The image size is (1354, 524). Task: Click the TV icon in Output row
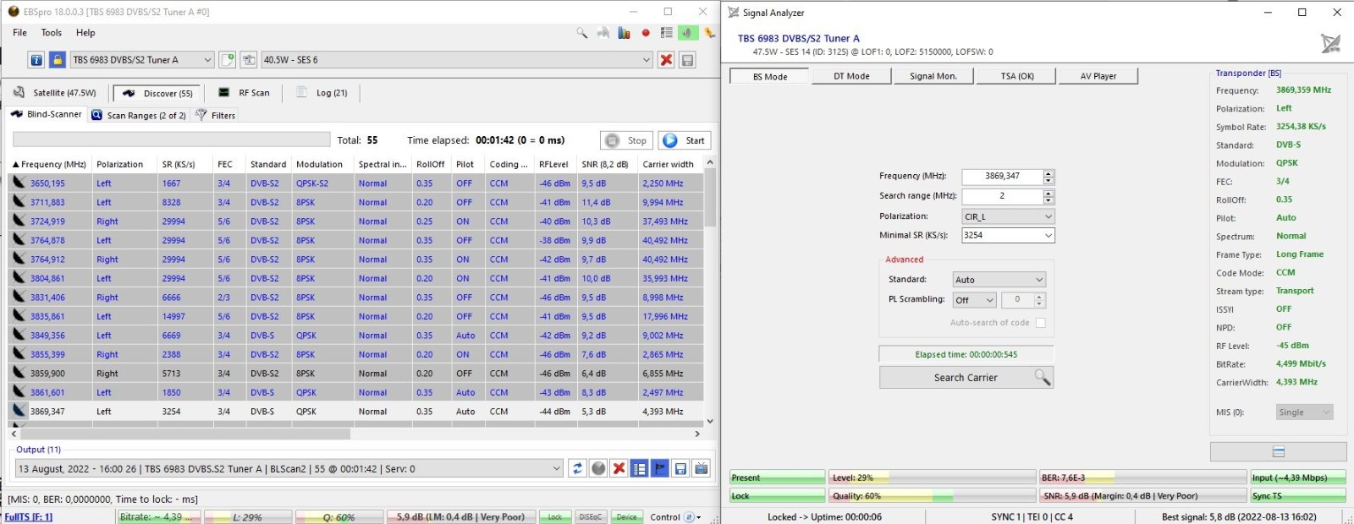(x=701, y=468)
